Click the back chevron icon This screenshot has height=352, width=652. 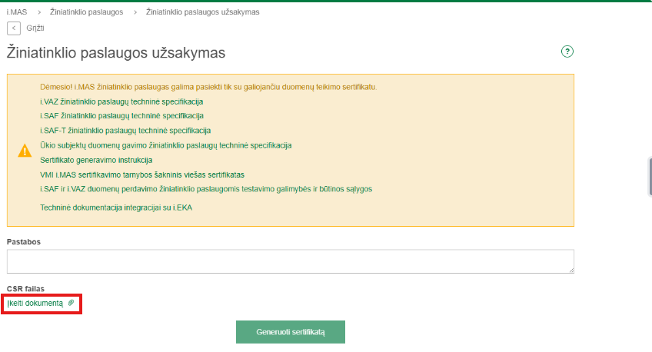pos(14,28)
